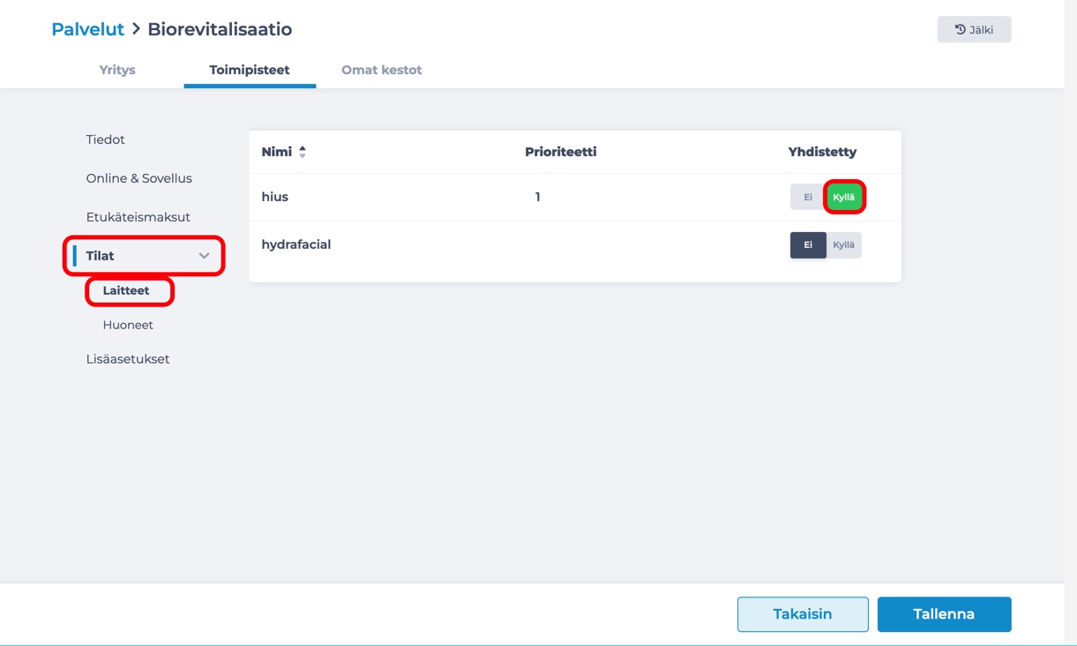Click the sort arrows next to Nimi
Image resolution: width=1077 pixels, height=646 pixels.
click(303, 152)
